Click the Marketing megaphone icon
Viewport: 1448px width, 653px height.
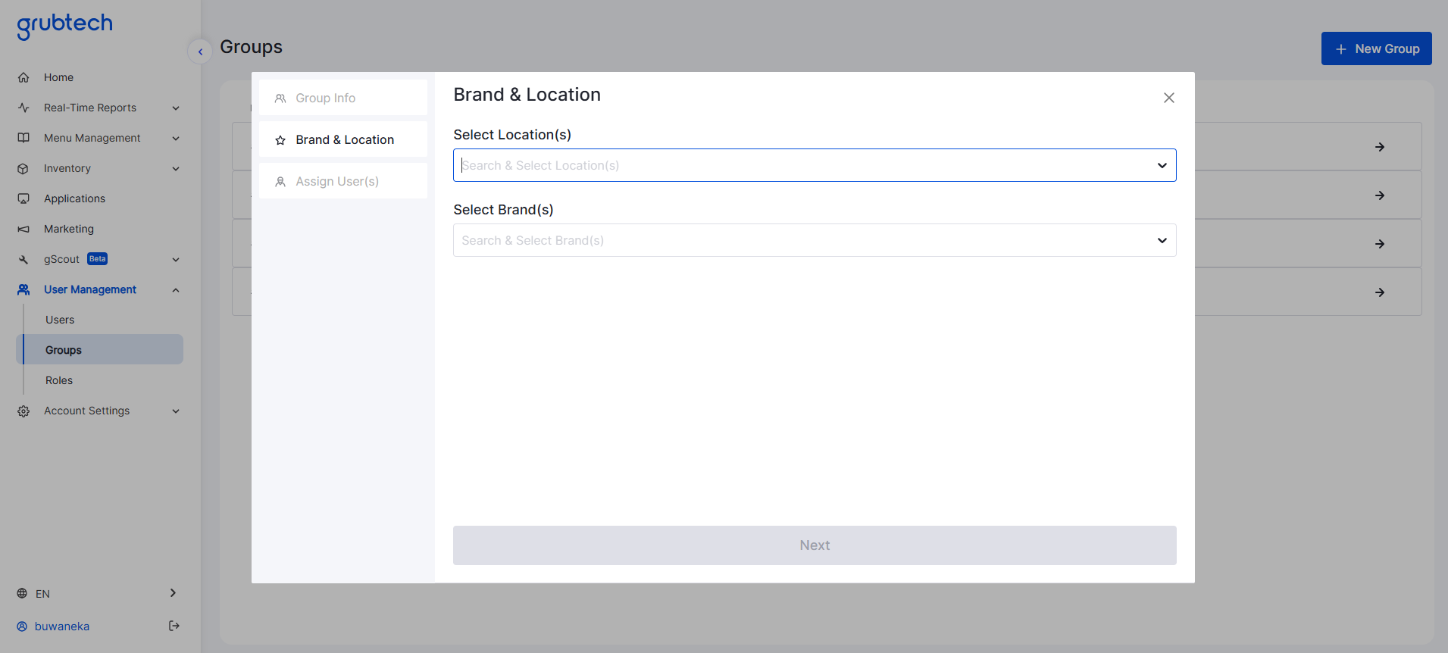click(23, 229)
